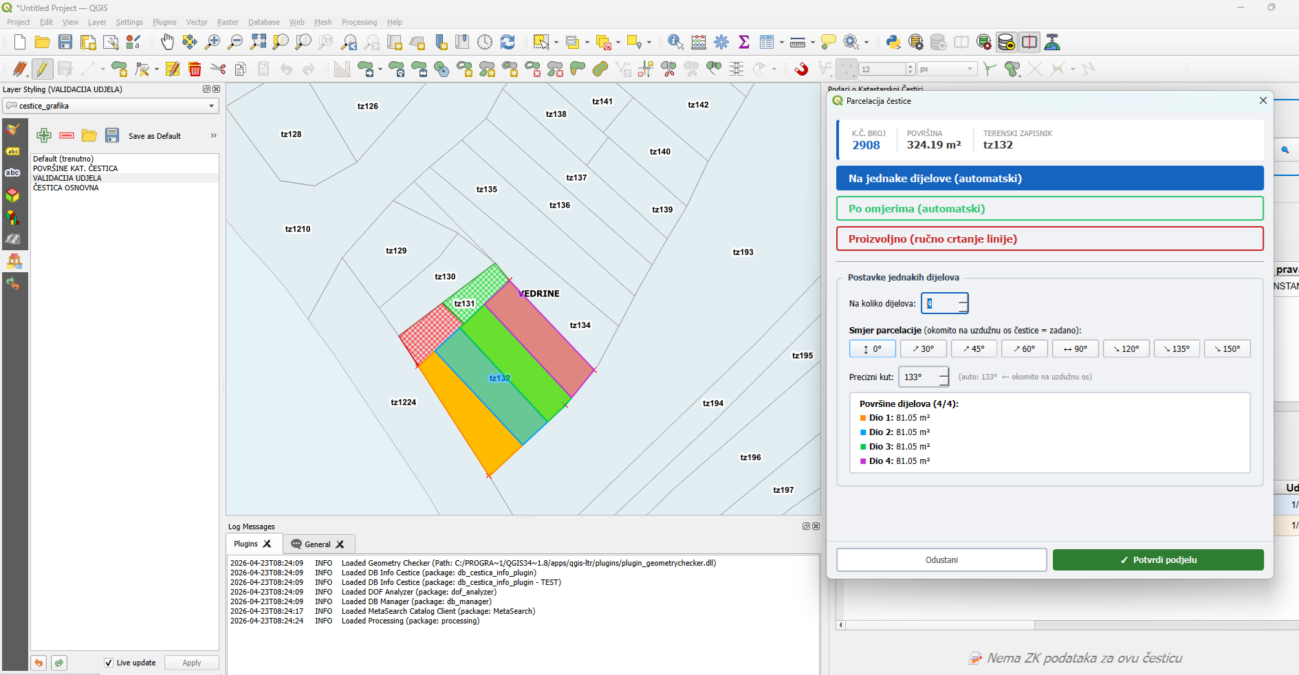
Task: Open the Processing menu
Action: click(x=359, y=22)
